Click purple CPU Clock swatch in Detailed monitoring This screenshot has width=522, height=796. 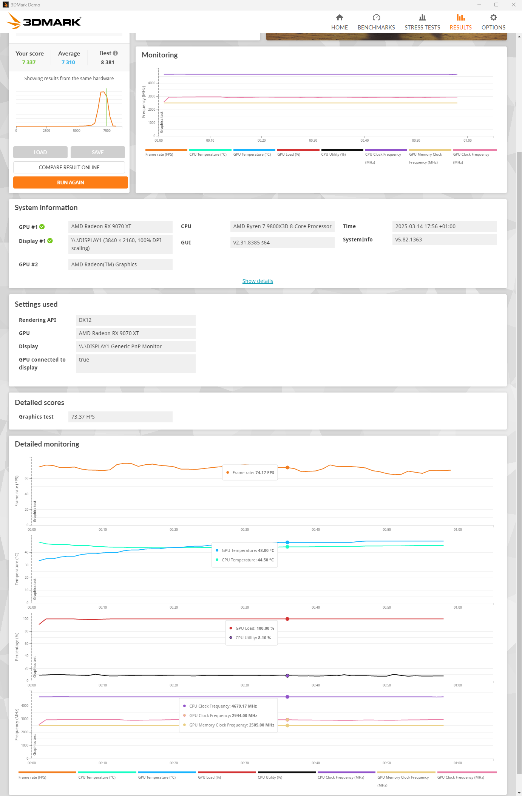pyautogui.click(x=346, y=772)
